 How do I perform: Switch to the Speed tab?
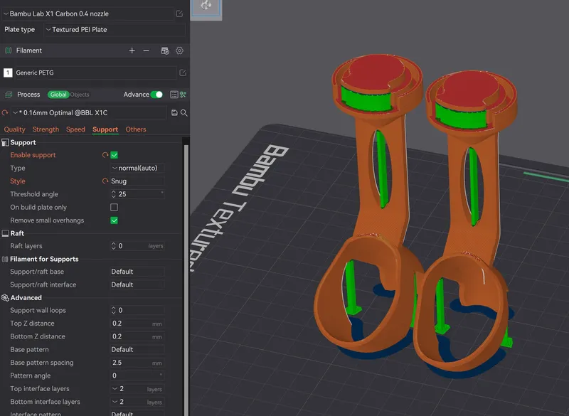[75, 129]
